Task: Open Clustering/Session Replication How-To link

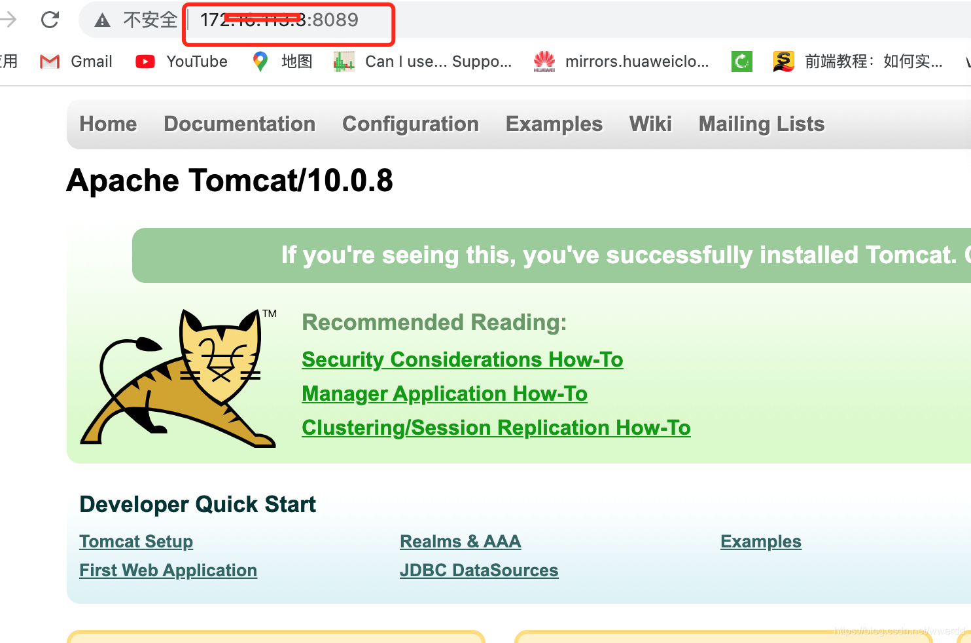Action: point(496,428)
